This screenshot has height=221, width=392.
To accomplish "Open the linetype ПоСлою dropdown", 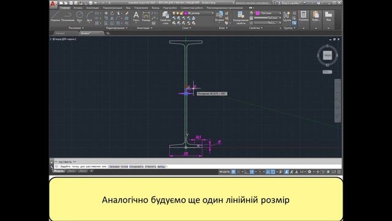I will [x=268, y=23].
